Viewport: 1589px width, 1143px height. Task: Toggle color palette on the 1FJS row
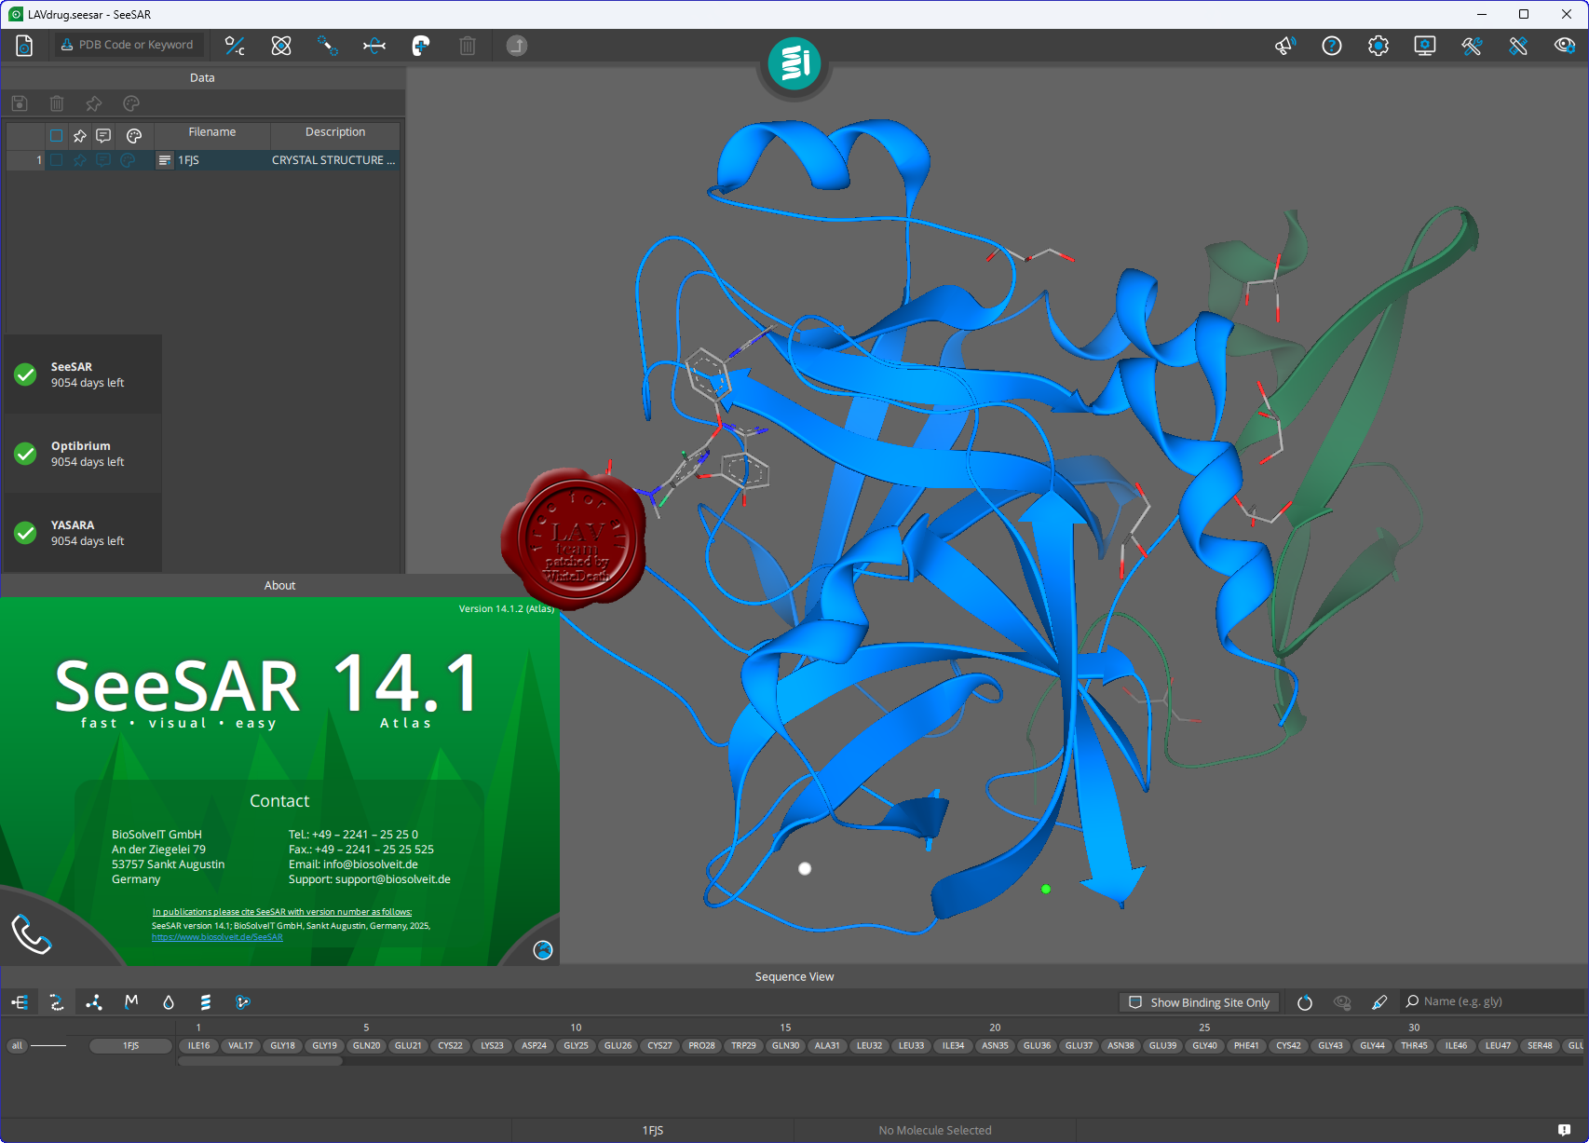tap(128, 160)
